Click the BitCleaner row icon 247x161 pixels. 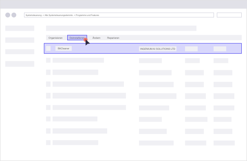[x=49, y=49]
